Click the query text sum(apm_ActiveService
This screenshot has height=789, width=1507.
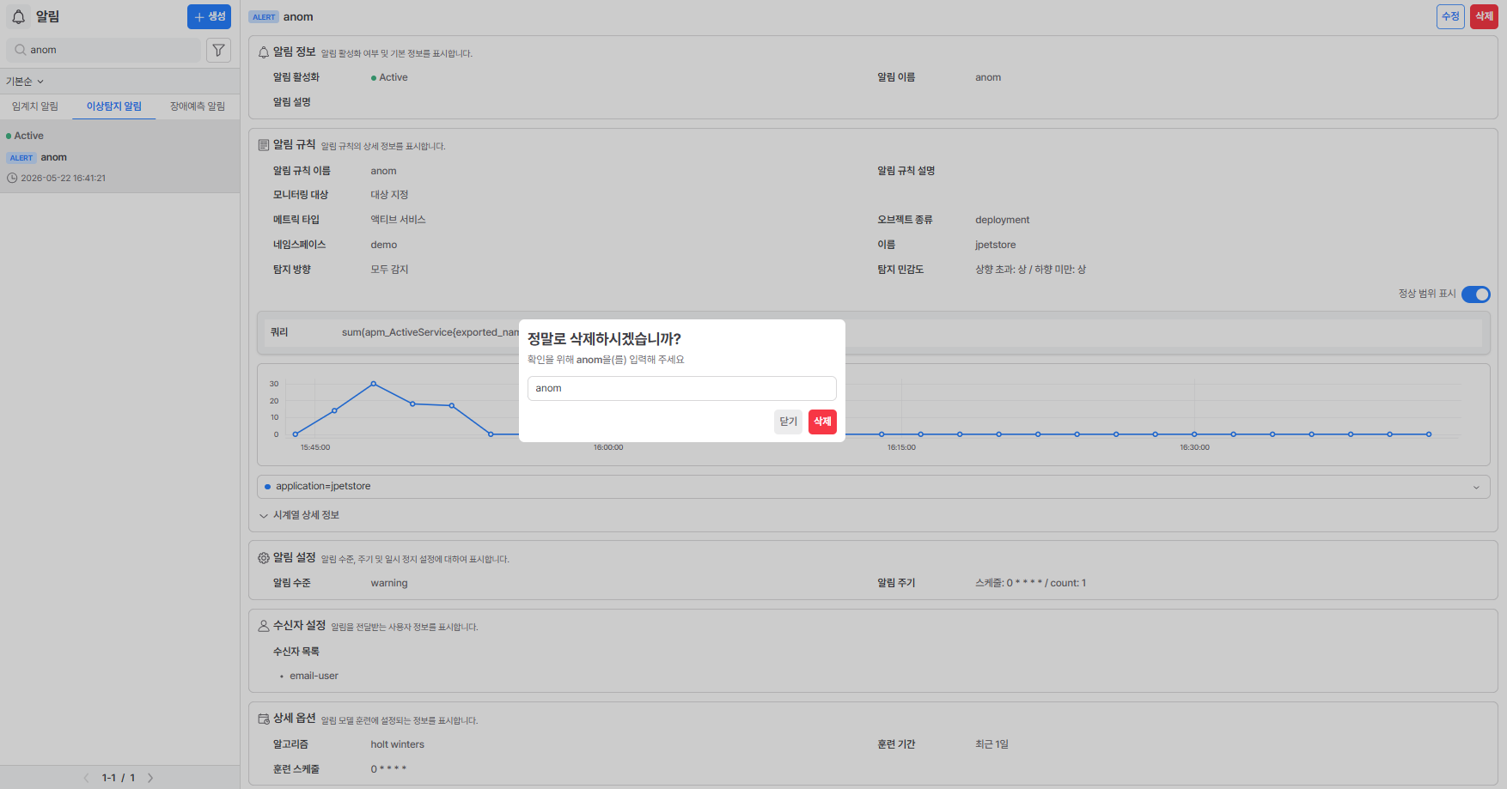click(x=430, y=332)
